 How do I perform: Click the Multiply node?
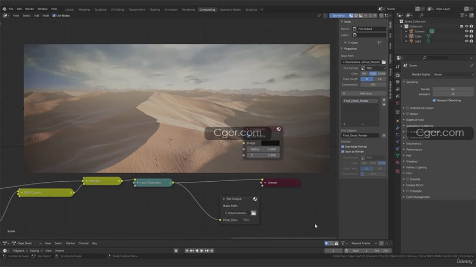tap(103, 181)
